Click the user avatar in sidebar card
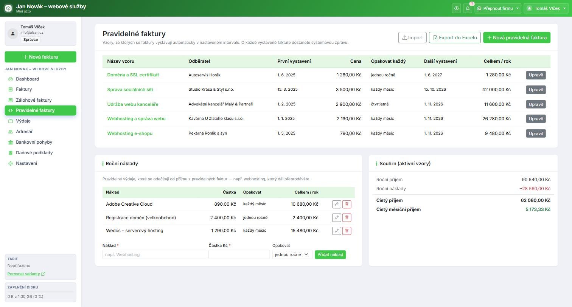Image resolution: width=572 pixels, height=307 pixels. point(13,34)
